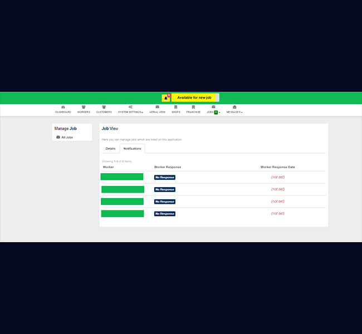Click the first green worker name block

coord(122,177)
